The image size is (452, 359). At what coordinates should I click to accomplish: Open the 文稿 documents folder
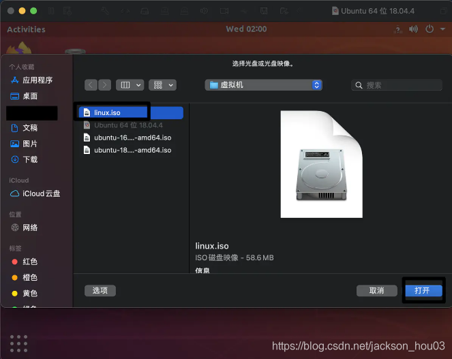click(x=24, y=128)
